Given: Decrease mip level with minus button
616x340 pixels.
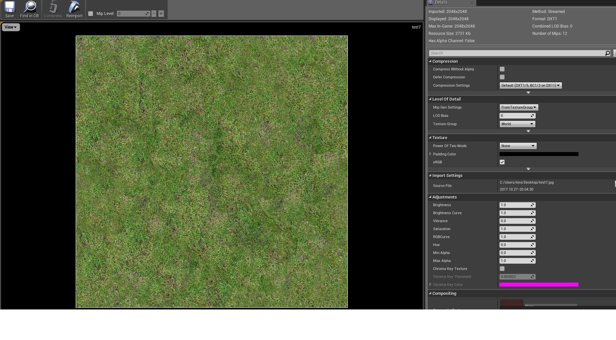Looking at the screenshot, I should pos(154,14).
